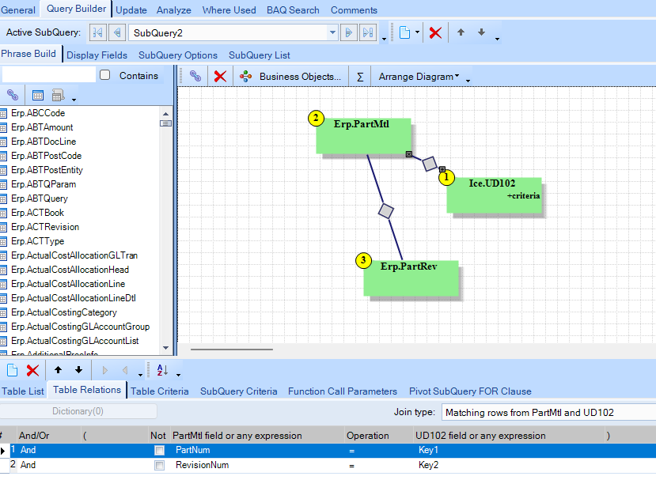Click the sigma aggregate icon

click(x=360, y=77)
